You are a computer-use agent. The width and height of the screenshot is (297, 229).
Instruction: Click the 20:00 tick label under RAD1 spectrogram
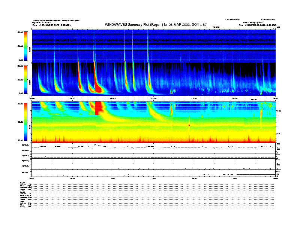(235, 98)
